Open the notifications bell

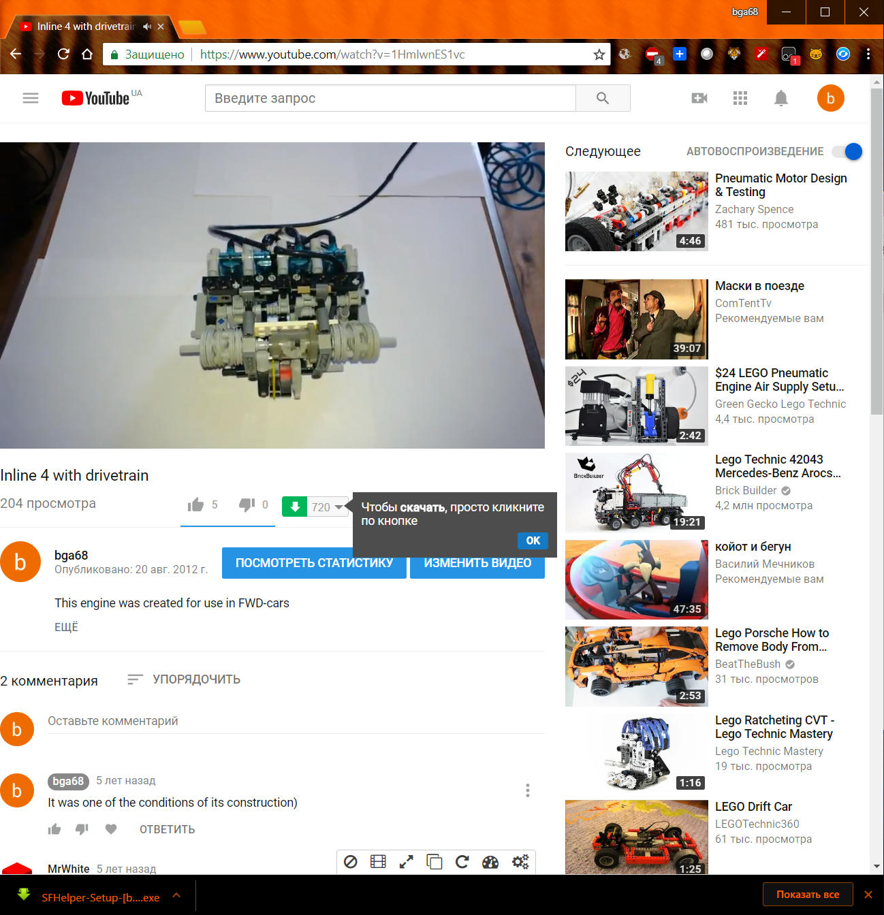781,98
